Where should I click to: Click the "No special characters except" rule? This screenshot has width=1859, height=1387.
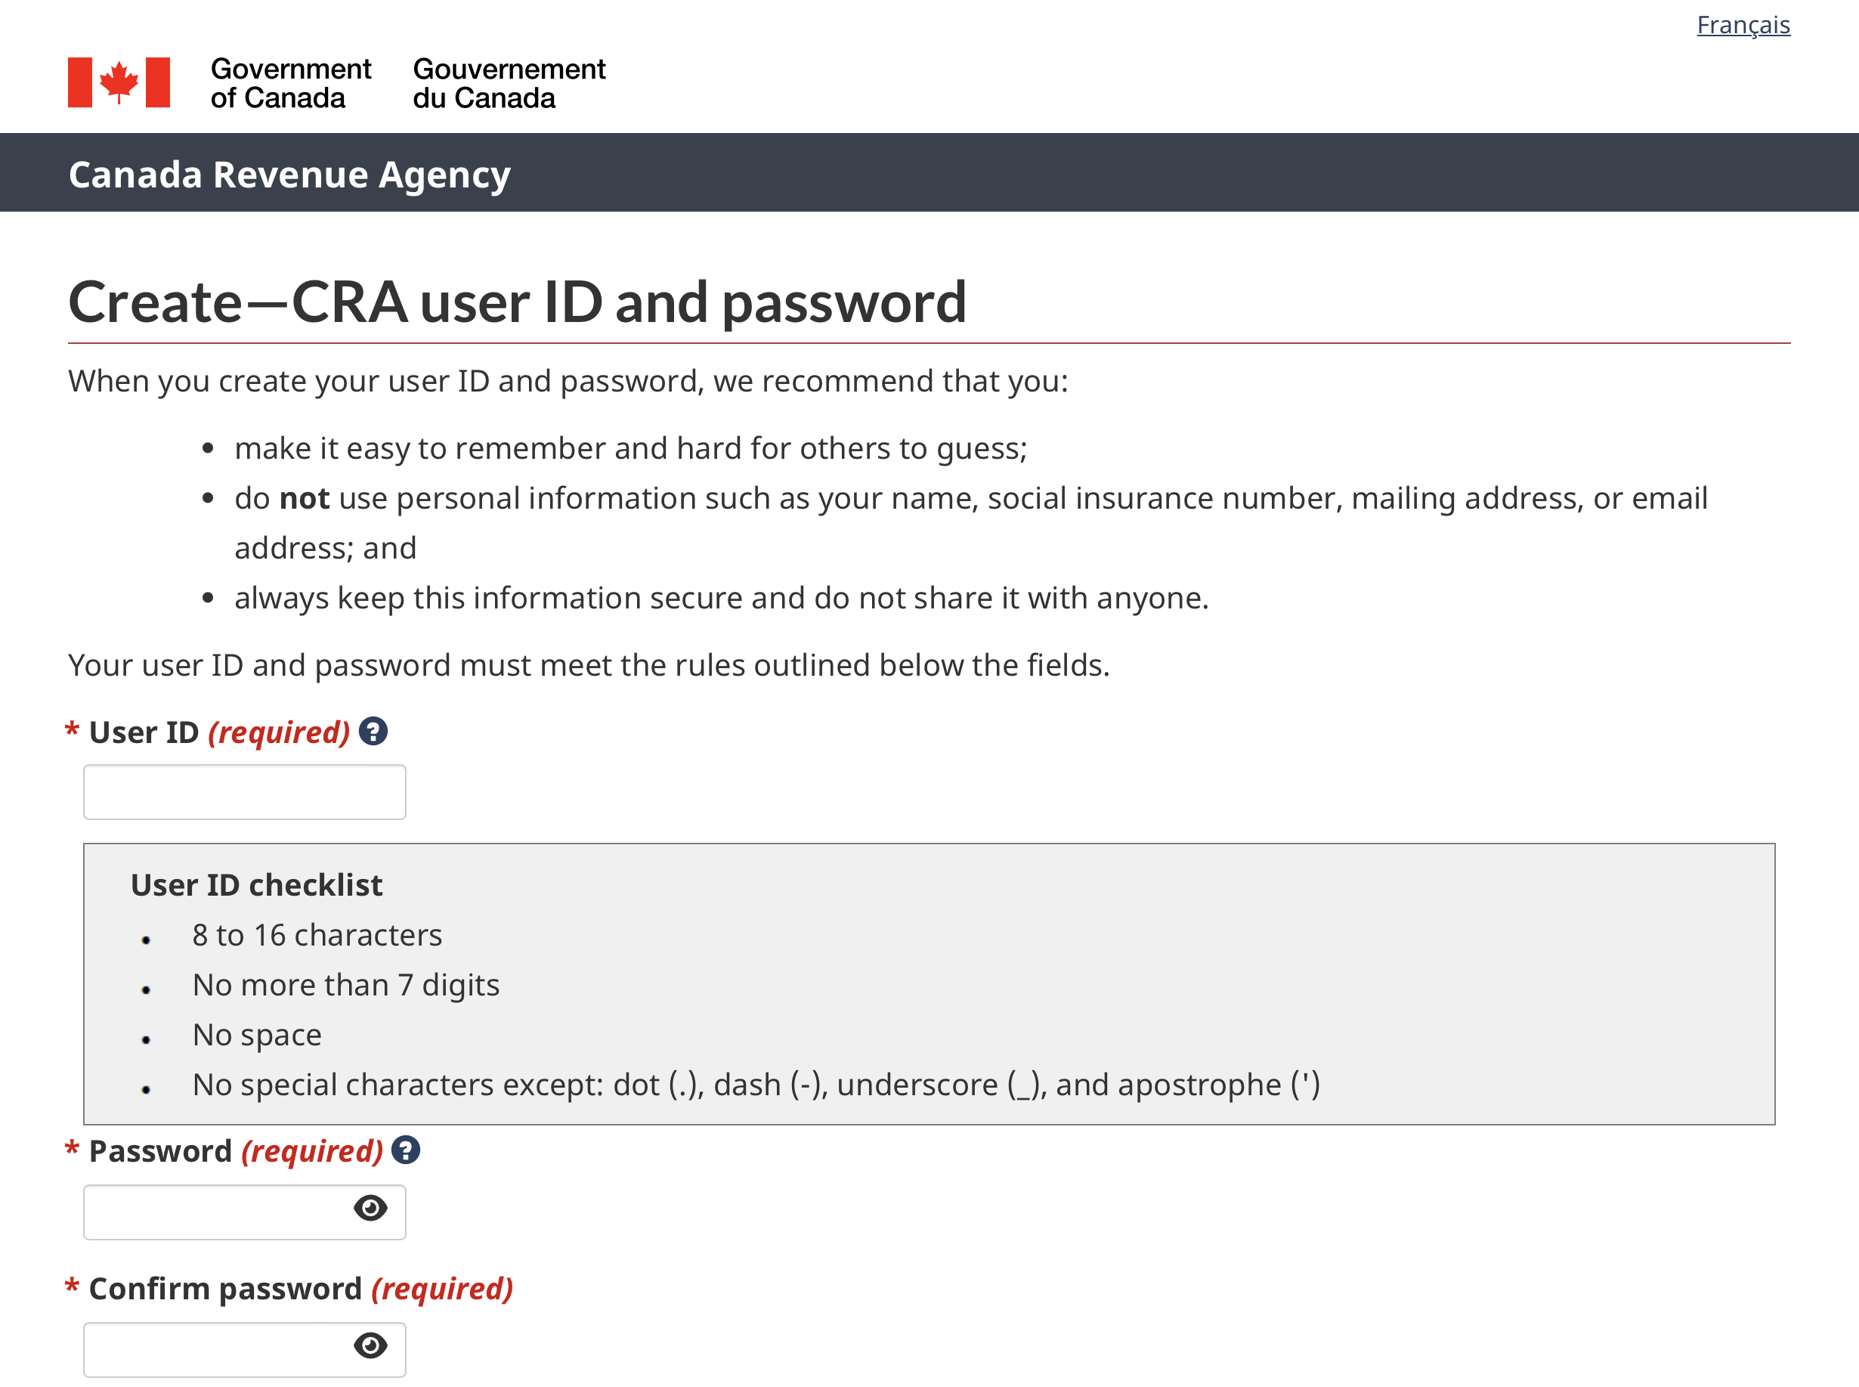[x=756, y=1085]
